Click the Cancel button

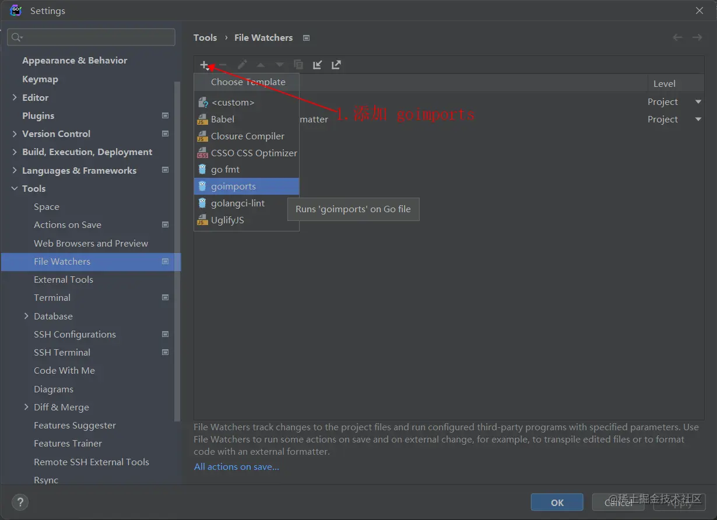pos(618,503)
